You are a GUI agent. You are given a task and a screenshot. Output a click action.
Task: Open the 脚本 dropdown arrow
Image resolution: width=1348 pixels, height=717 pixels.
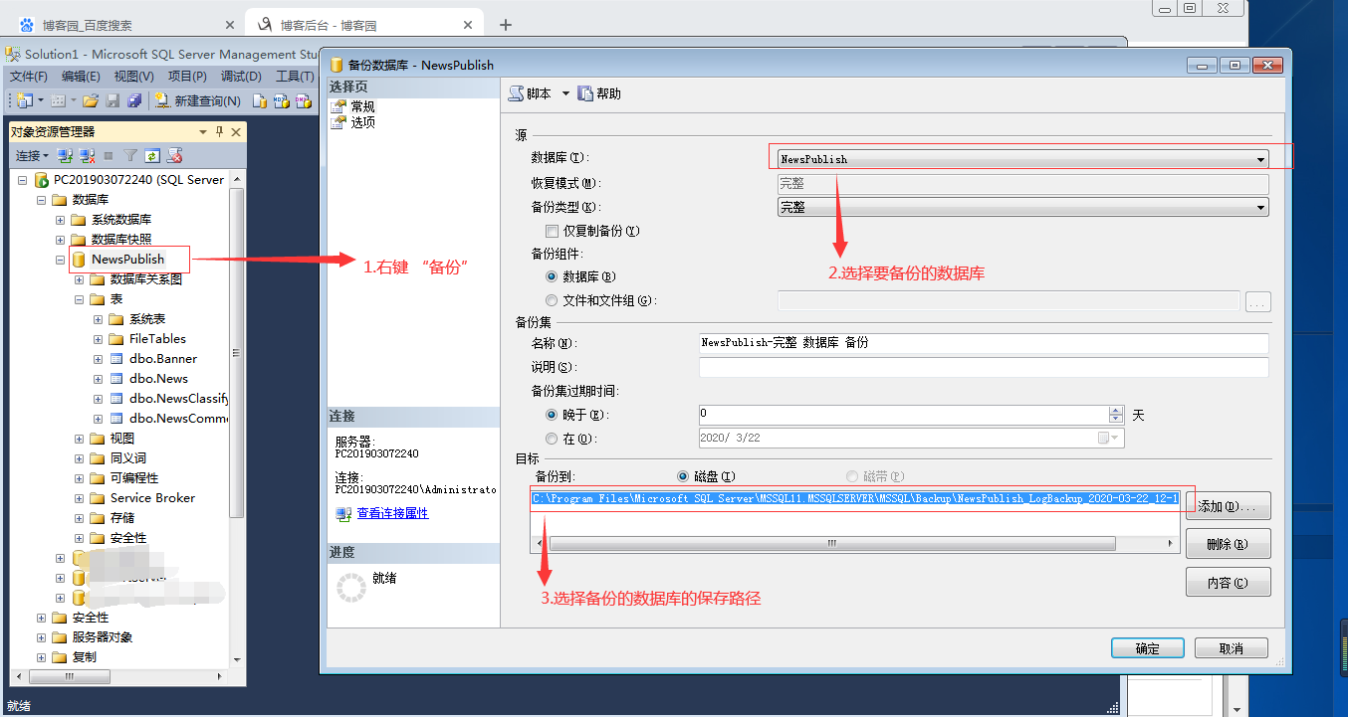(x=565, y=93)
